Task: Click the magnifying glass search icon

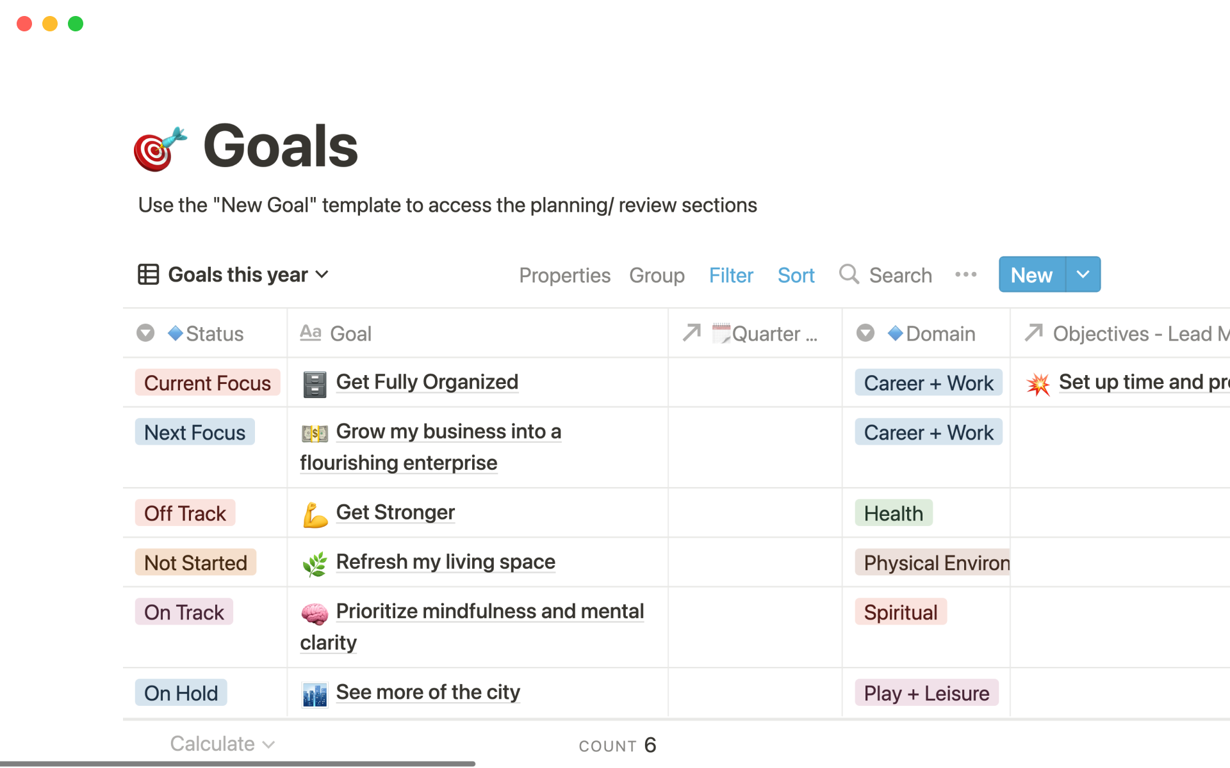Action: 849,274
